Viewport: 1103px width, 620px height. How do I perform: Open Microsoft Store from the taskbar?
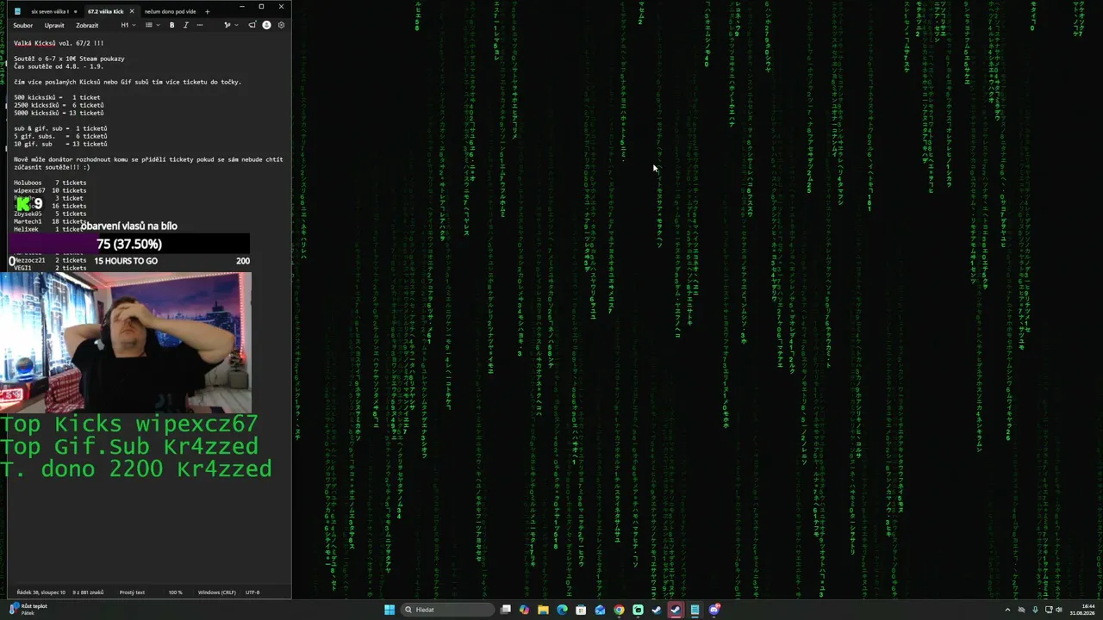click(x=581, y=610)
